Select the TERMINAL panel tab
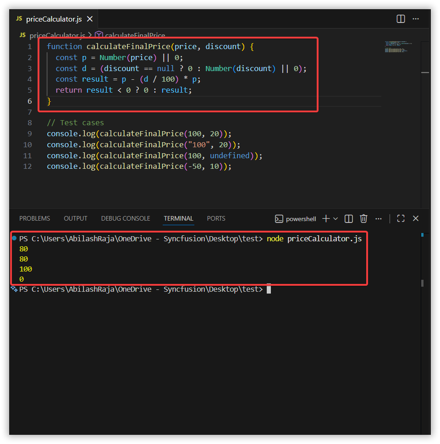This screenshot has height=444, width=440. pyautogui.click(x=179, y=219)
